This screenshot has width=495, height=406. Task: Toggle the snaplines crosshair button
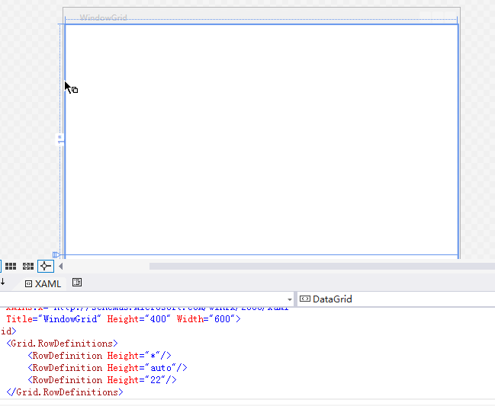point(46,266)
